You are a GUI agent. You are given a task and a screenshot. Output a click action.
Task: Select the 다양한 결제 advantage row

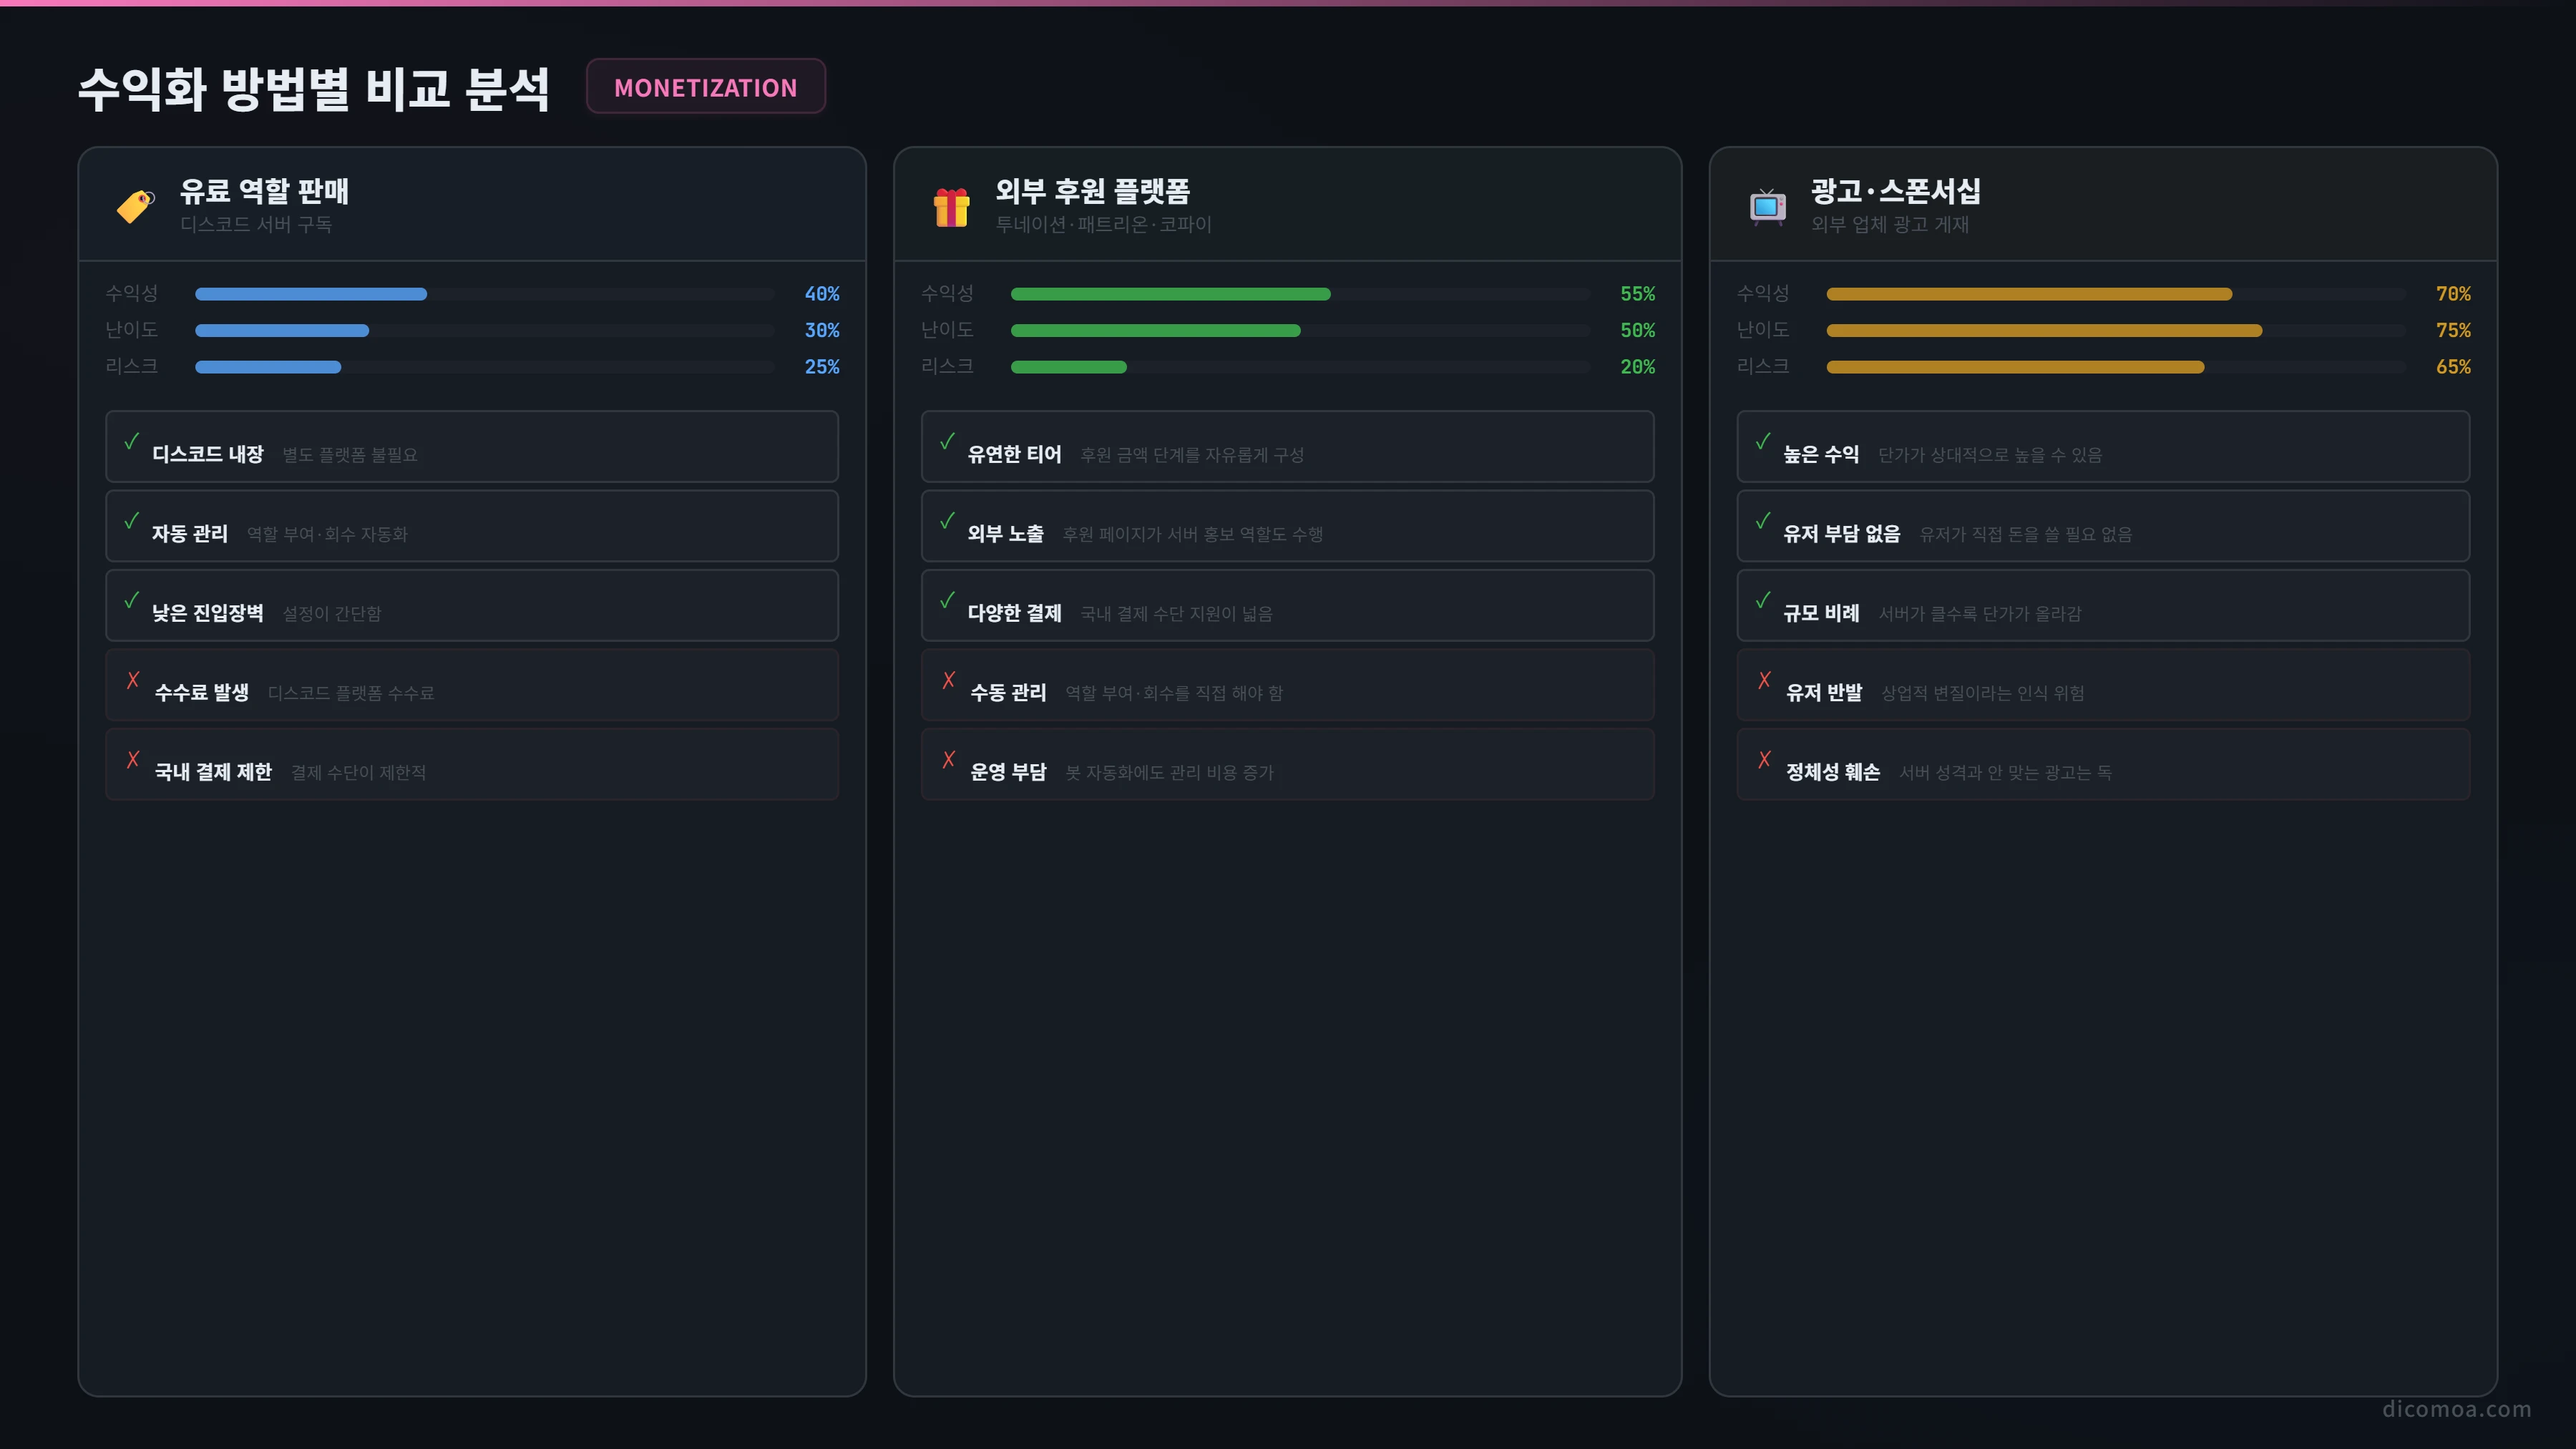pyautogui.click(x=1287, y=606)
